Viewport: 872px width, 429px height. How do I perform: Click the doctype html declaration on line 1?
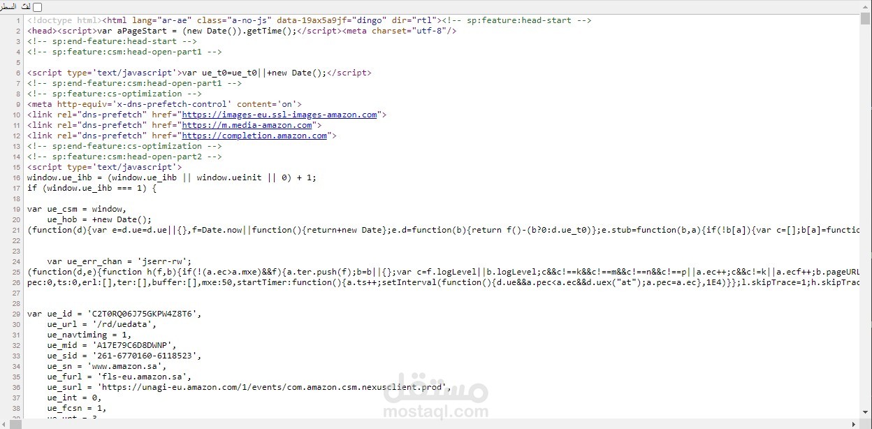(64, 20)
